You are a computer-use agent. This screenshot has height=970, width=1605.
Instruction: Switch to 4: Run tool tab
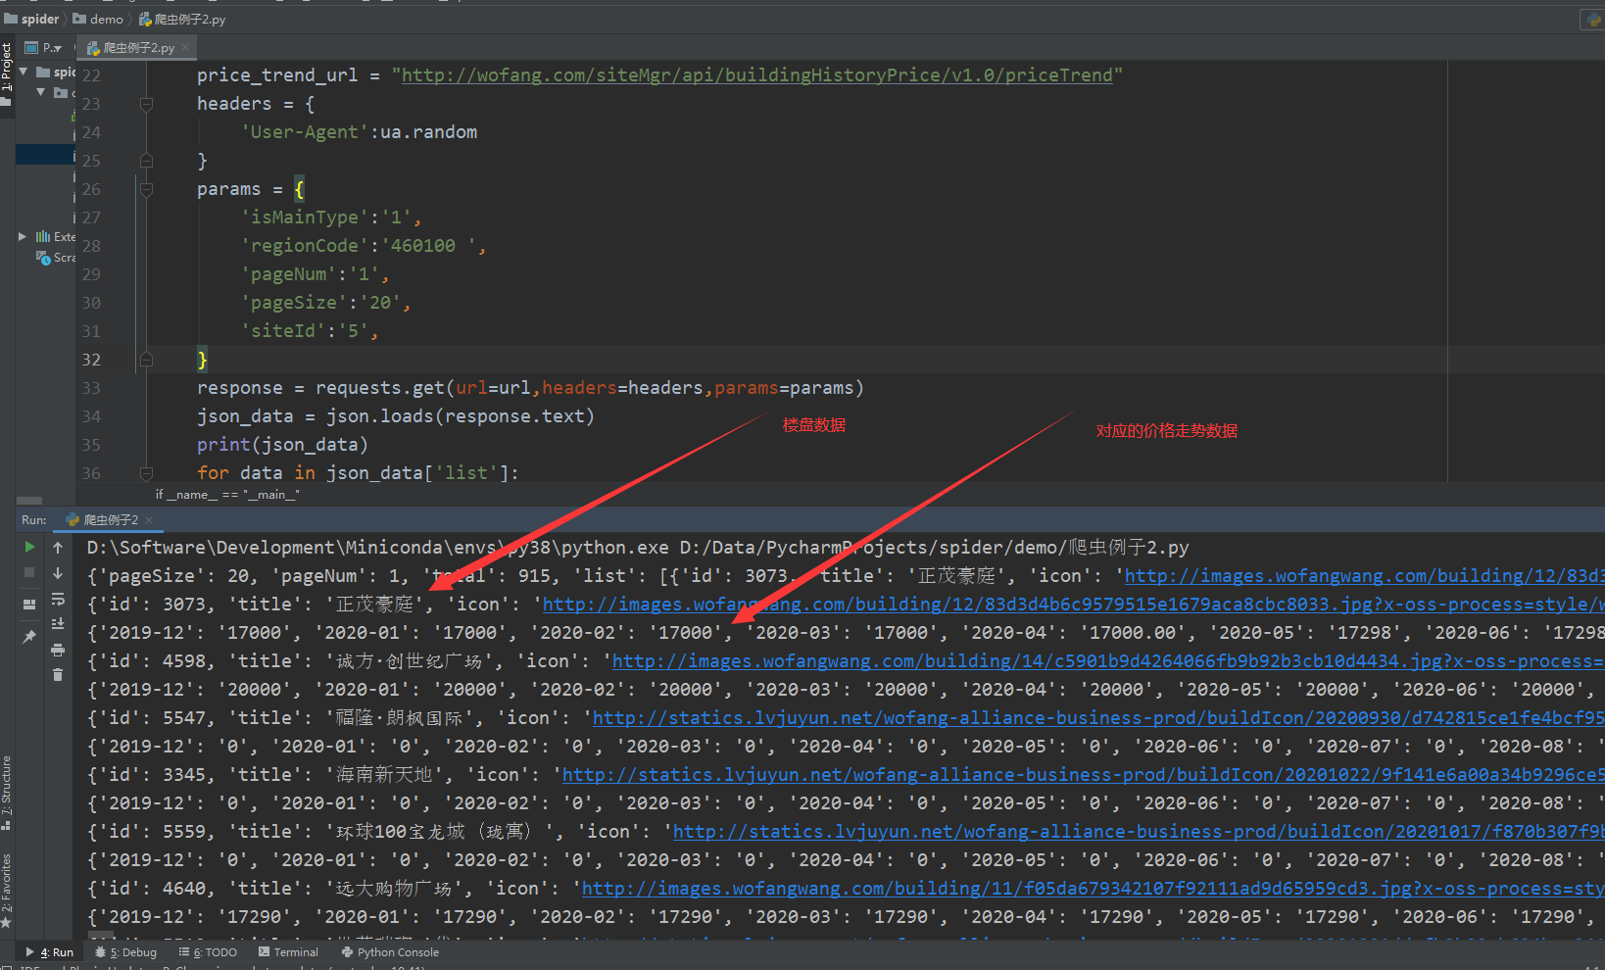pyautogui.click(x=50, y=952)
